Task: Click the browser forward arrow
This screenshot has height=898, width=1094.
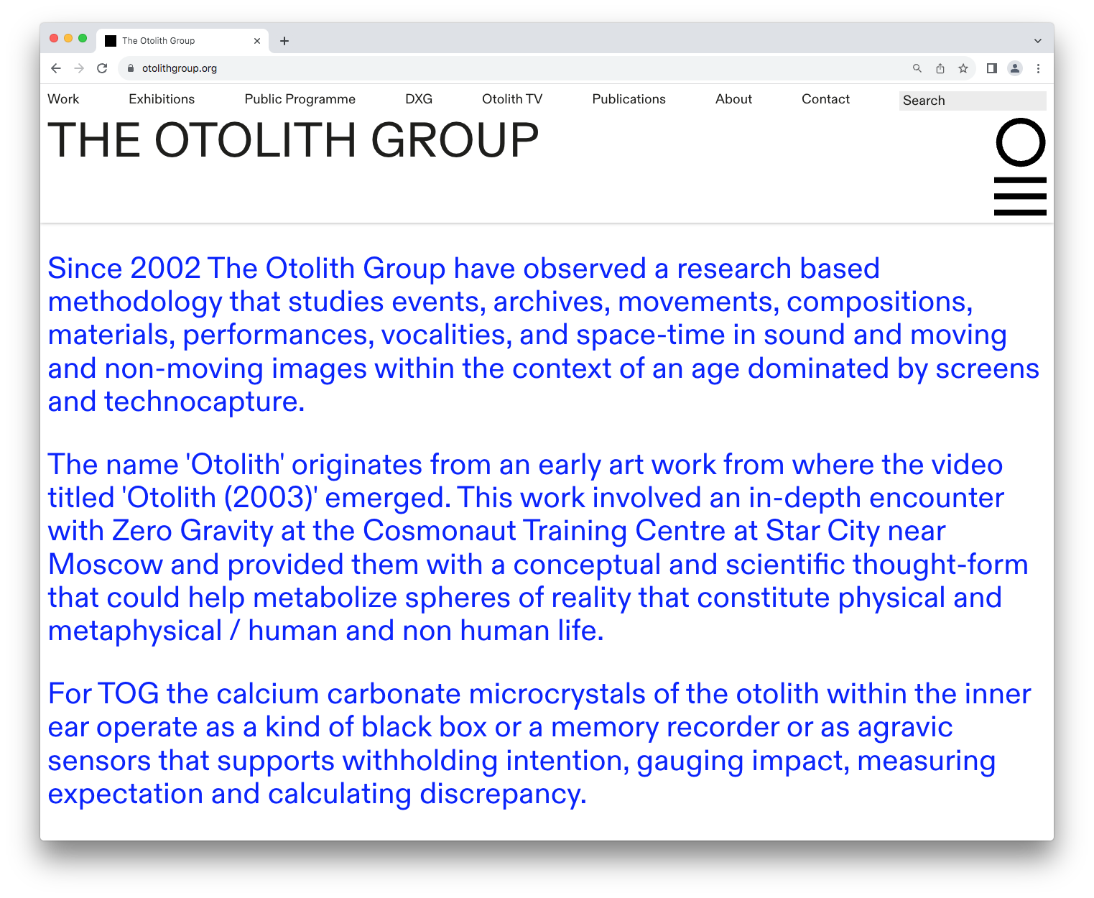Action: (79, 68)
